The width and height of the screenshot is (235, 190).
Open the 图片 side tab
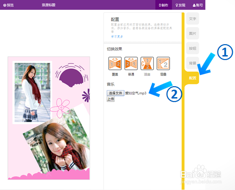coord(192,33)
